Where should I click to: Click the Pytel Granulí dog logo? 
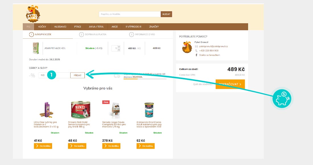point(33,14)
